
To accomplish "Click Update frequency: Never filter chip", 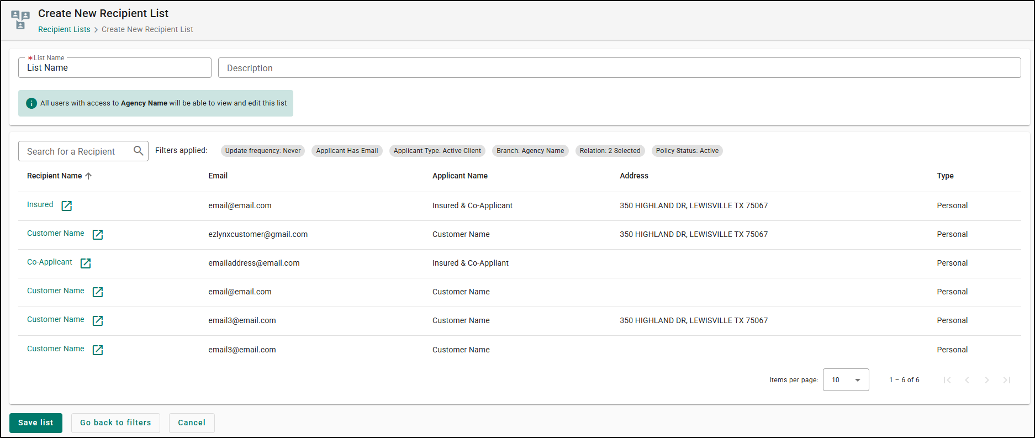I will pos(263,151).
